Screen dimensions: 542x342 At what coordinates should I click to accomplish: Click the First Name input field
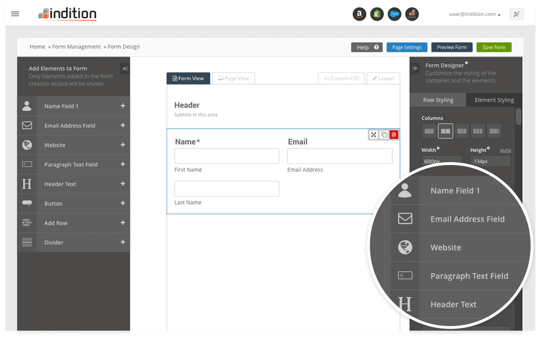coord(226,156)
